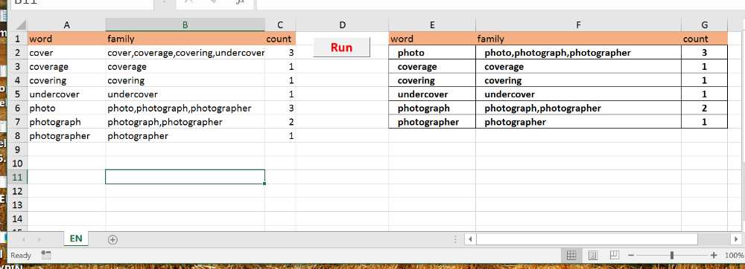The width and height of the screenshot is (745, 269).
Task: Add a new sheet with plus icon
Action: 112,239
